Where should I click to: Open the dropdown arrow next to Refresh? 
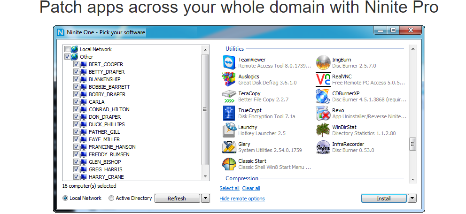click(x=205, y=198)
